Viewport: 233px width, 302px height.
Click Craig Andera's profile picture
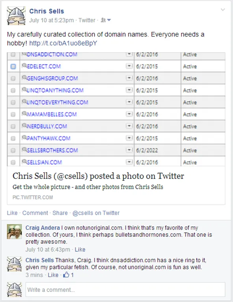(14, 232)
